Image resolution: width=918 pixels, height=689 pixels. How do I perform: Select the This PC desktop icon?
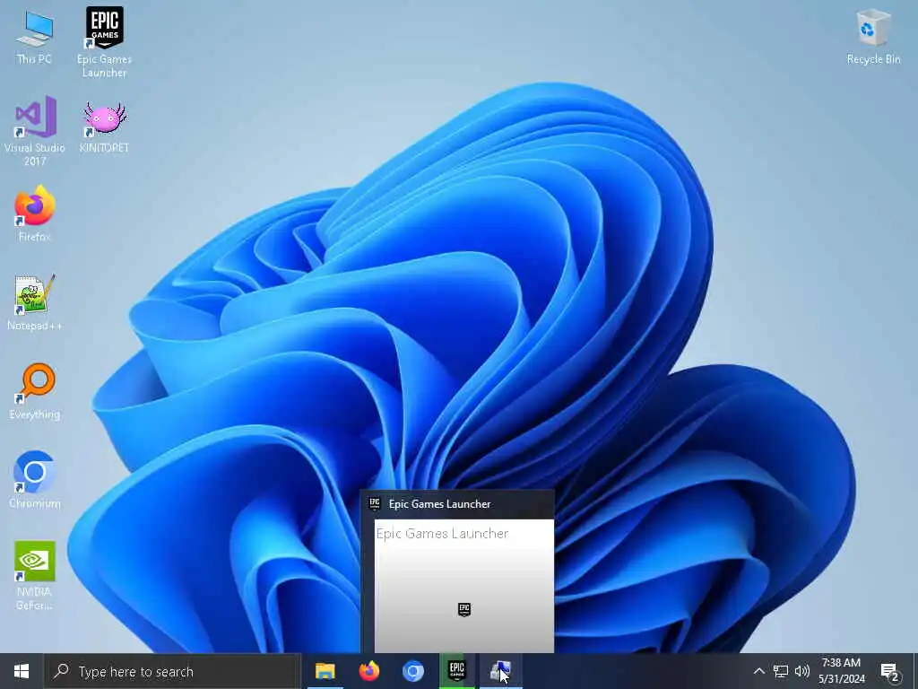[x=35, y=38]
